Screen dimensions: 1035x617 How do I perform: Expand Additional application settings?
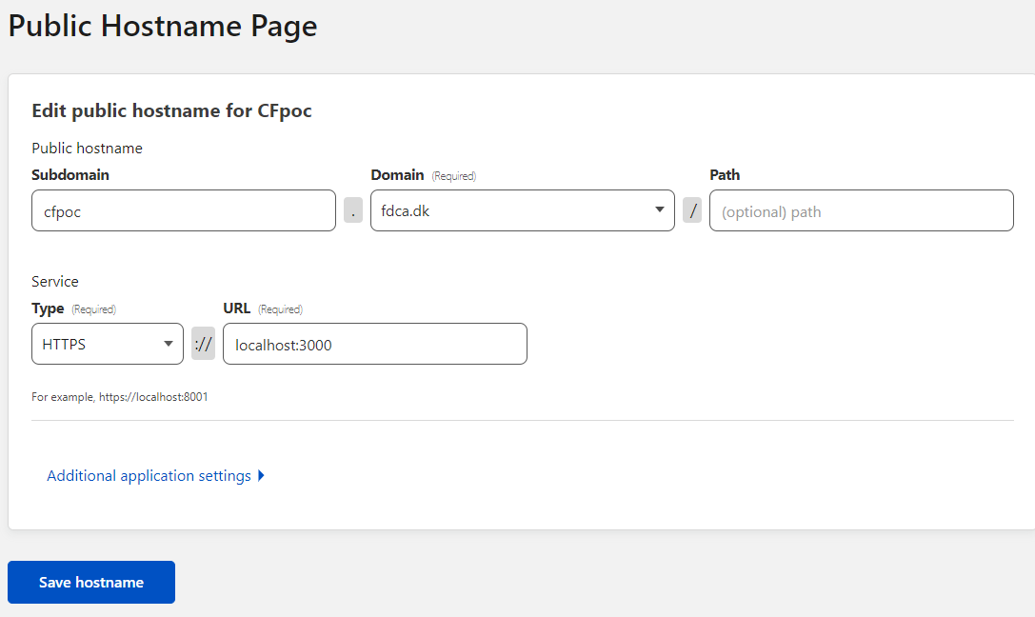149,476
